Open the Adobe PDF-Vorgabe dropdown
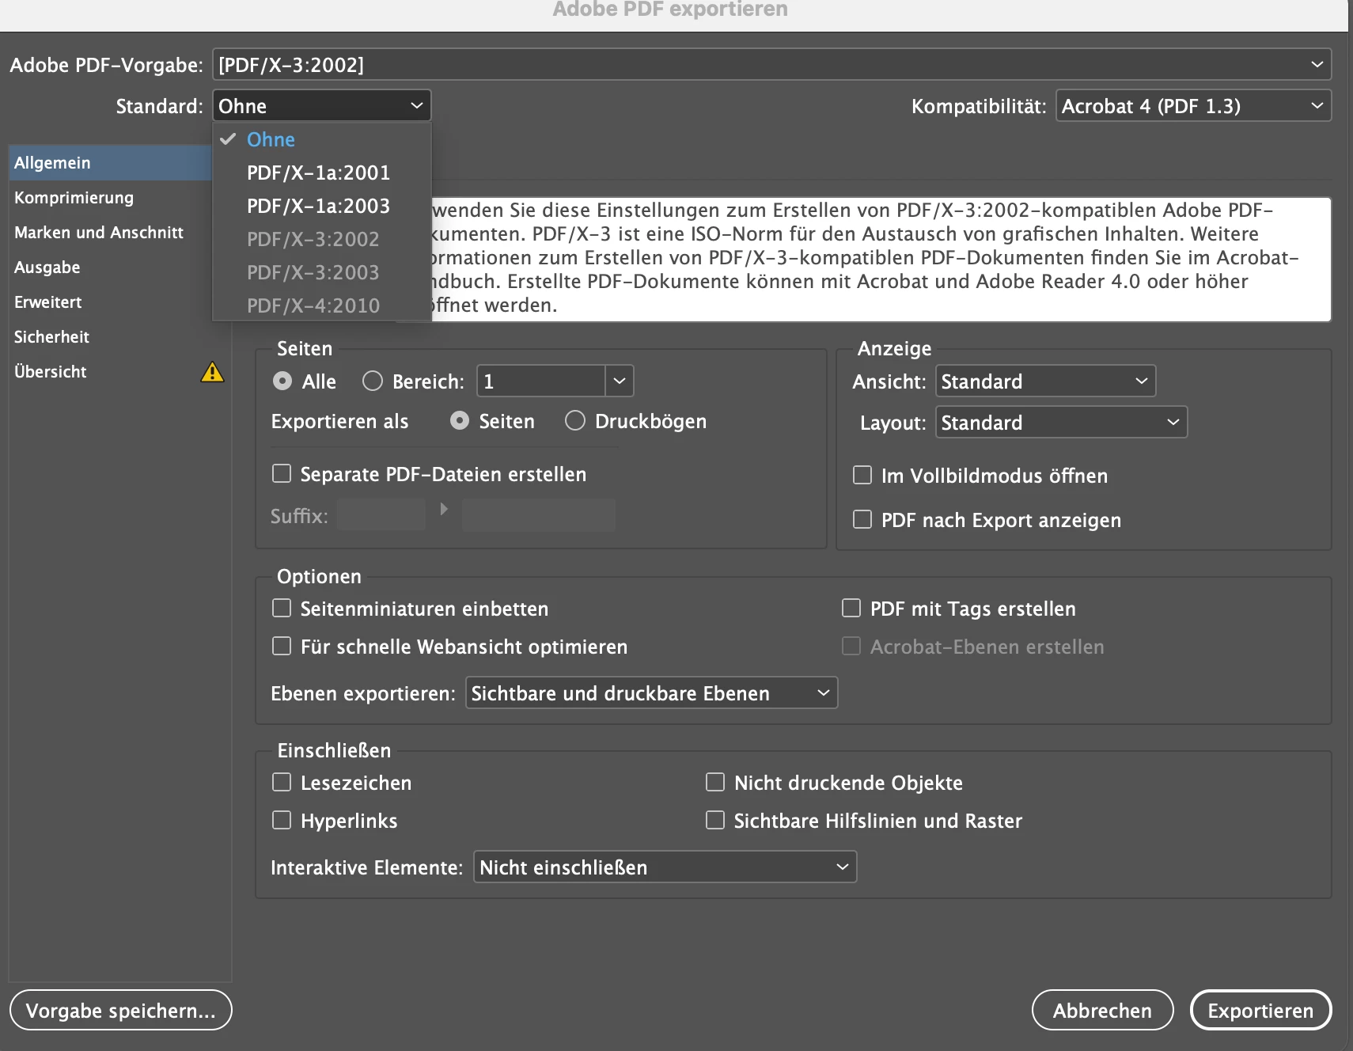 (771, 64)
